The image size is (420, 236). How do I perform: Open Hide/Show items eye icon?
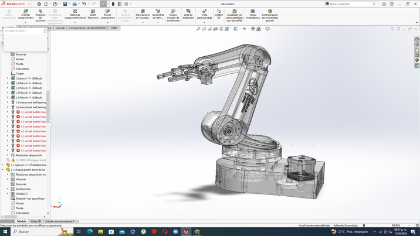click(x=244, y=29)
